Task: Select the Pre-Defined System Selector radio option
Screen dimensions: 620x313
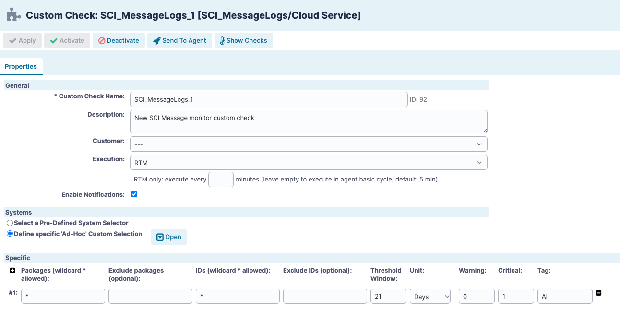Action: 10,223
